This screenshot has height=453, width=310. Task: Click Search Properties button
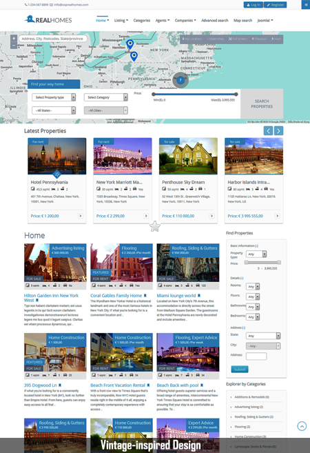point(262,103)
